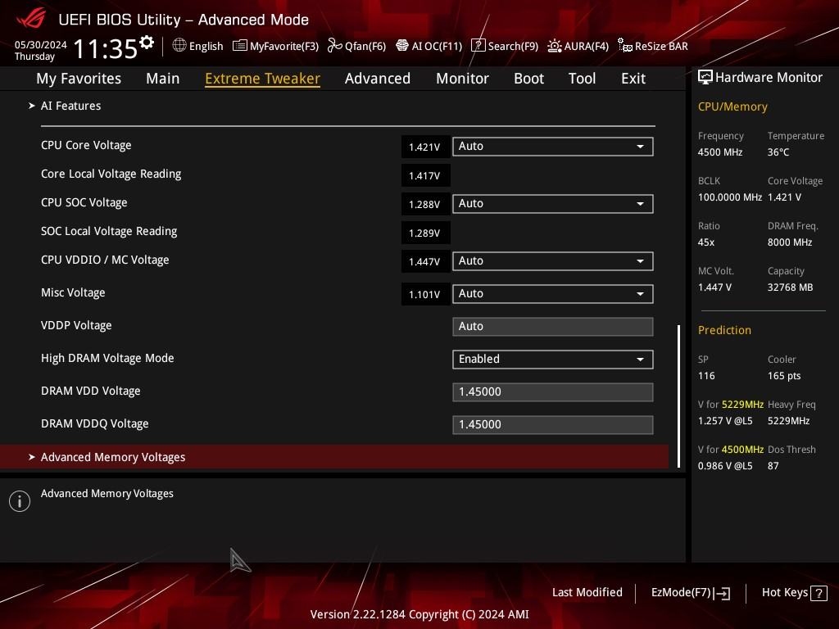Click the SP 116 value
The width and height of the screenshot is (839, 629).
pyautogui.click(x=706, y=376)
